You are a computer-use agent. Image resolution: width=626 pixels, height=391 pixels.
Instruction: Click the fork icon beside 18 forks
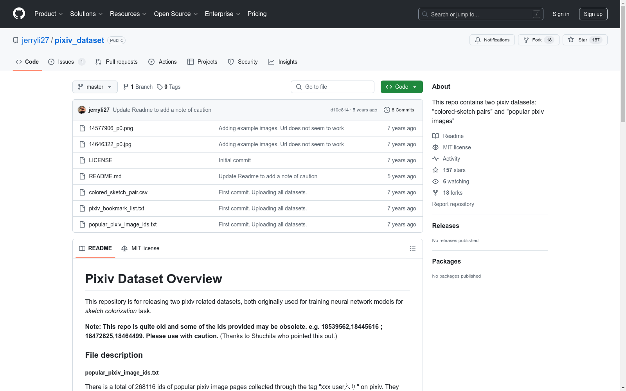pyautogui.click(x=435, y=193)
